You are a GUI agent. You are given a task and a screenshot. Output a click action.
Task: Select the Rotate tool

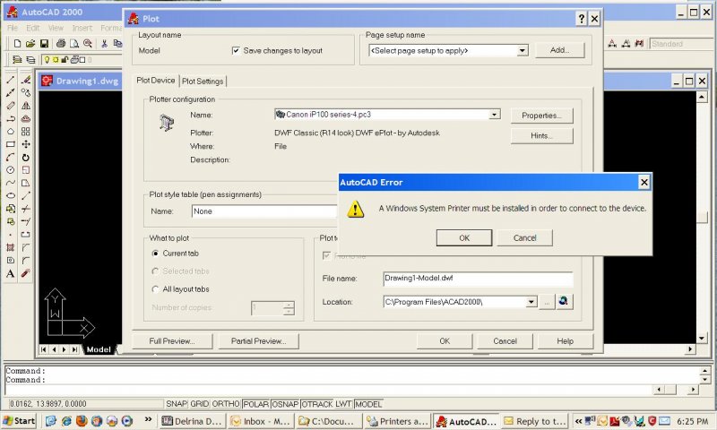coord(26,157)
